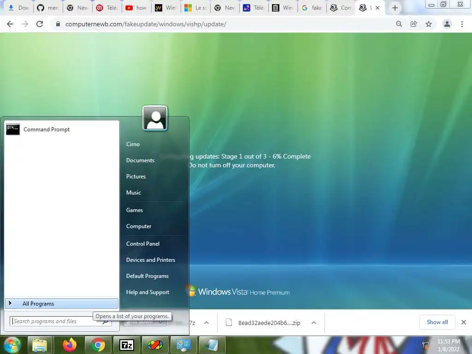
Task: Go back in Chrome
Action: [x=10, y=24]
